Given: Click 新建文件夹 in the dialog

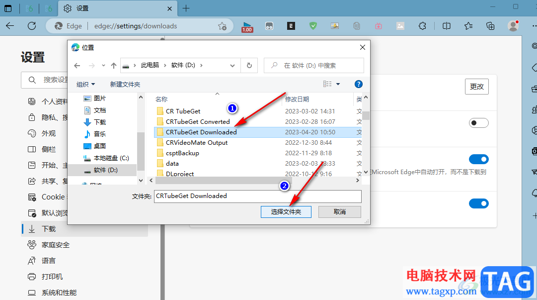Looking at the screenshot, I should click(x=125, y=85).
